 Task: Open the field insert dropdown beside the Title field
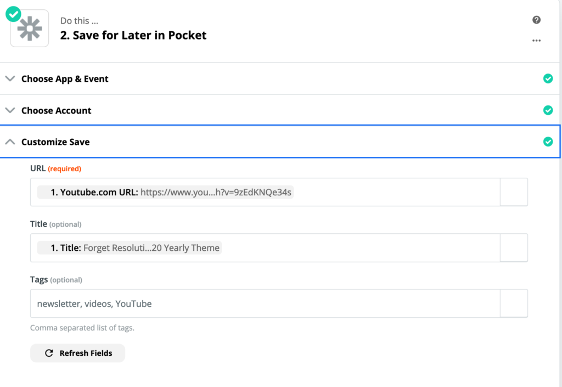[x=514, y=248]
